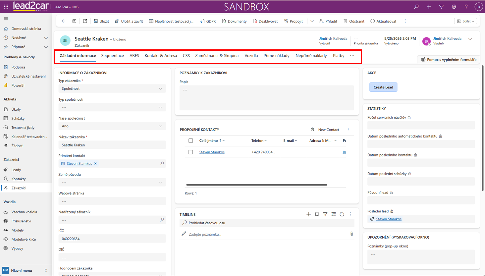Open Leady in sidebar
485x276 pixels.
pyautogui.click(x=16, y=170)
